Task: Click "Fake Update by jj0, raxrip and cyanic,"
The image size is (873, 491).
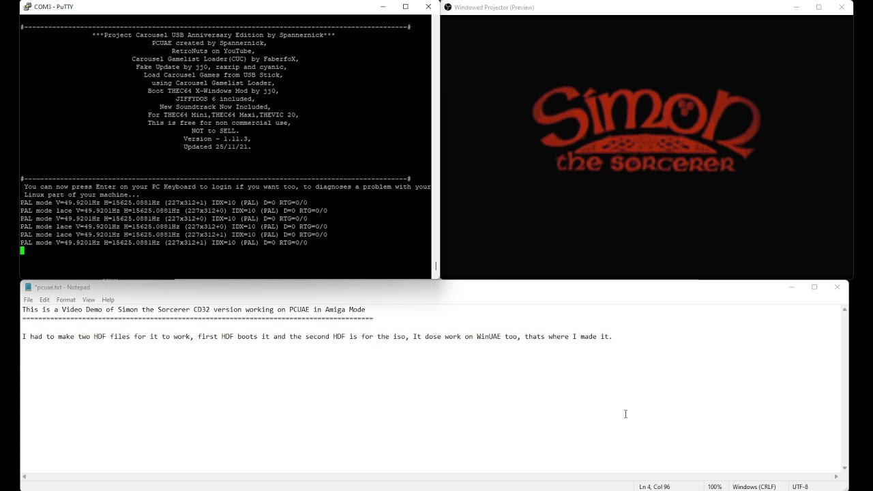Action: tap(211, 67)
